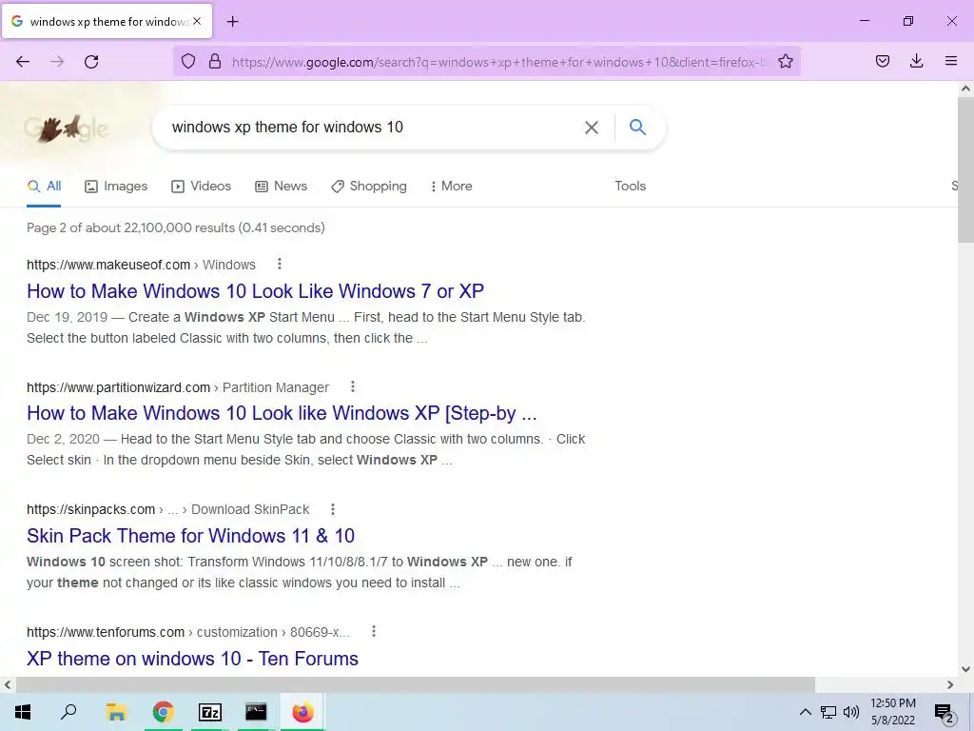Screen dimensions: 974x731
Task: Switch to News results tab
Action: point(281,187)
